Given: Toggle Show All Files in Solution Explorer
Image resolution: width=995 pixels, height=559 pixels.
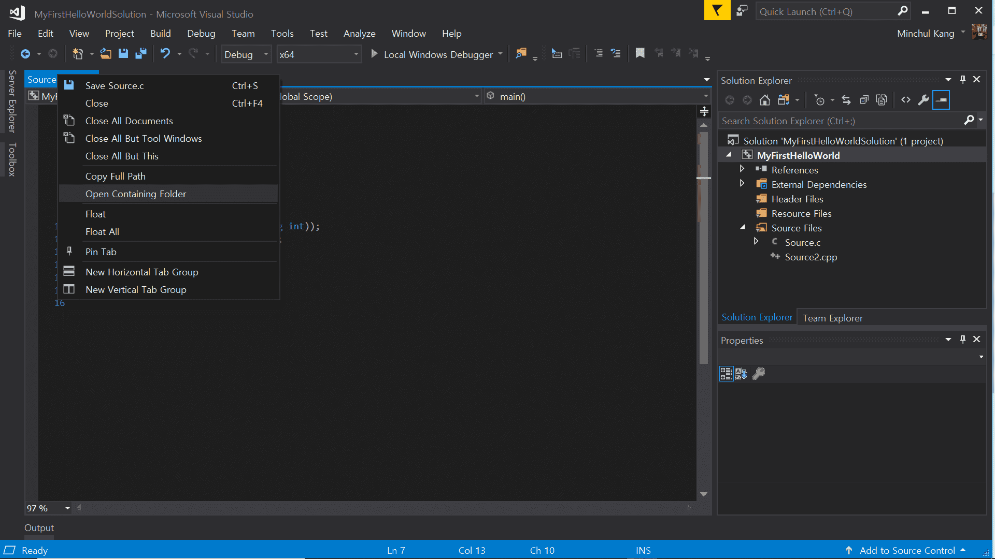Looking at the screenshot, I should tap(882, 100).
